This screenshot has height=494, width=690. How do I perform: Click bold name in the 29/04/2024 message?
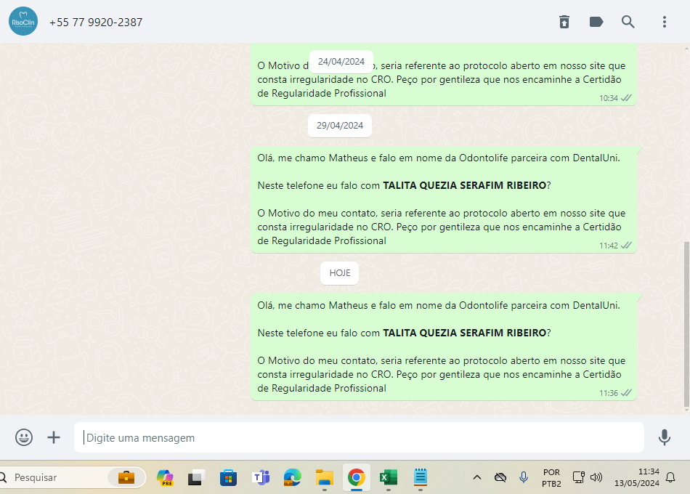pyautogui.click(x=464, y=185)
